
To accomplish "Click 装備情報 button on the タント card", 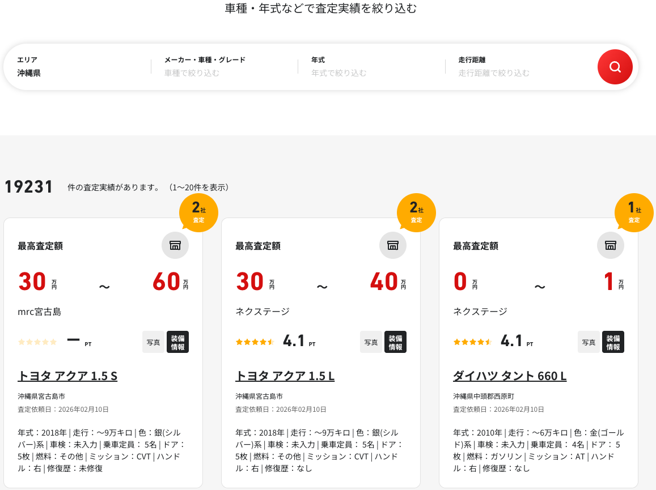I will pos(613,342).
